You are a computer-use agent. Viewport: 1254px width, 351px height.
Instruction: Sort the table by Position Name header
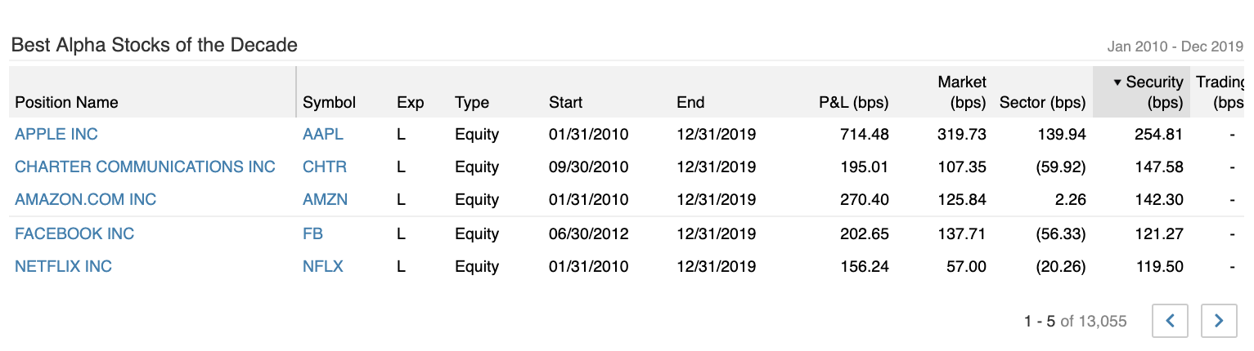(x=66, y=102)
